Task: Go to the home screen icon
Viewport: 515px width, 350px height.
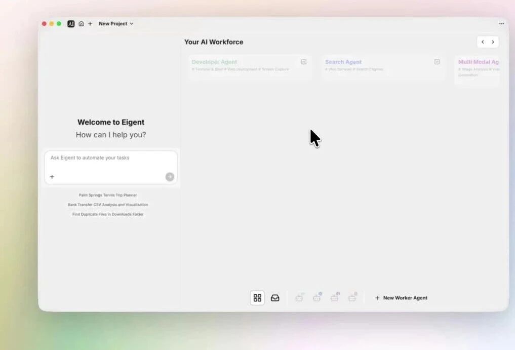Action: pos(81,24)
